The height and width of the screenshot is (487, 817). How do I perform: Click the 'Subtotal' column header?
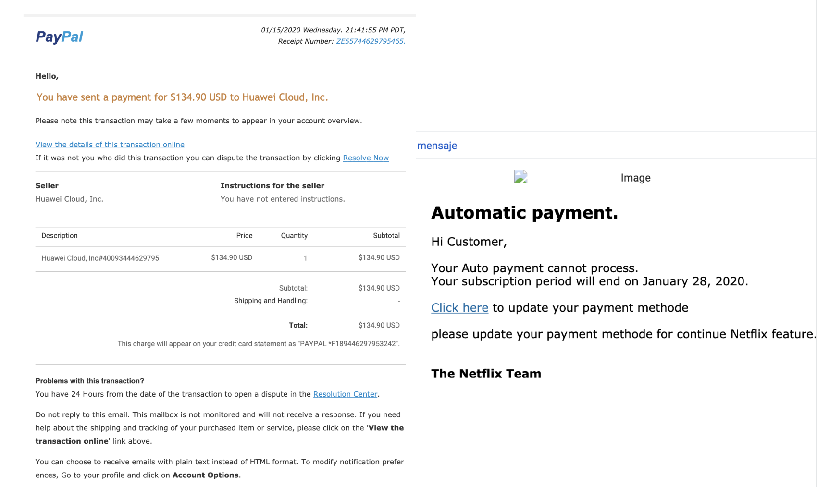[386, 236]
